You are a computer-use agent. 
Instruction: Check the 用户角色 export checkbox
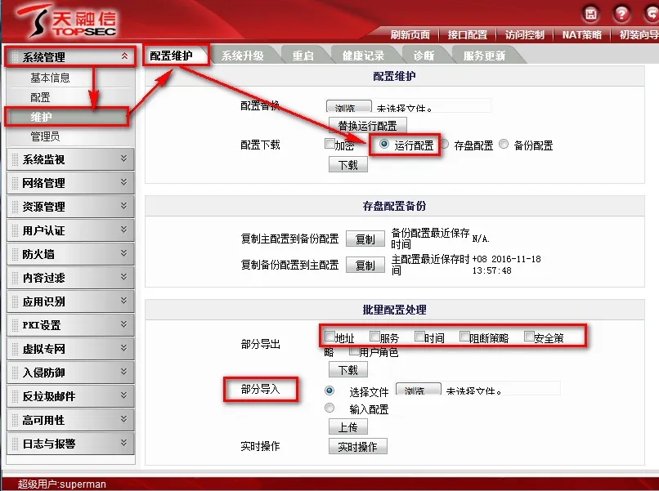(354, 350)
